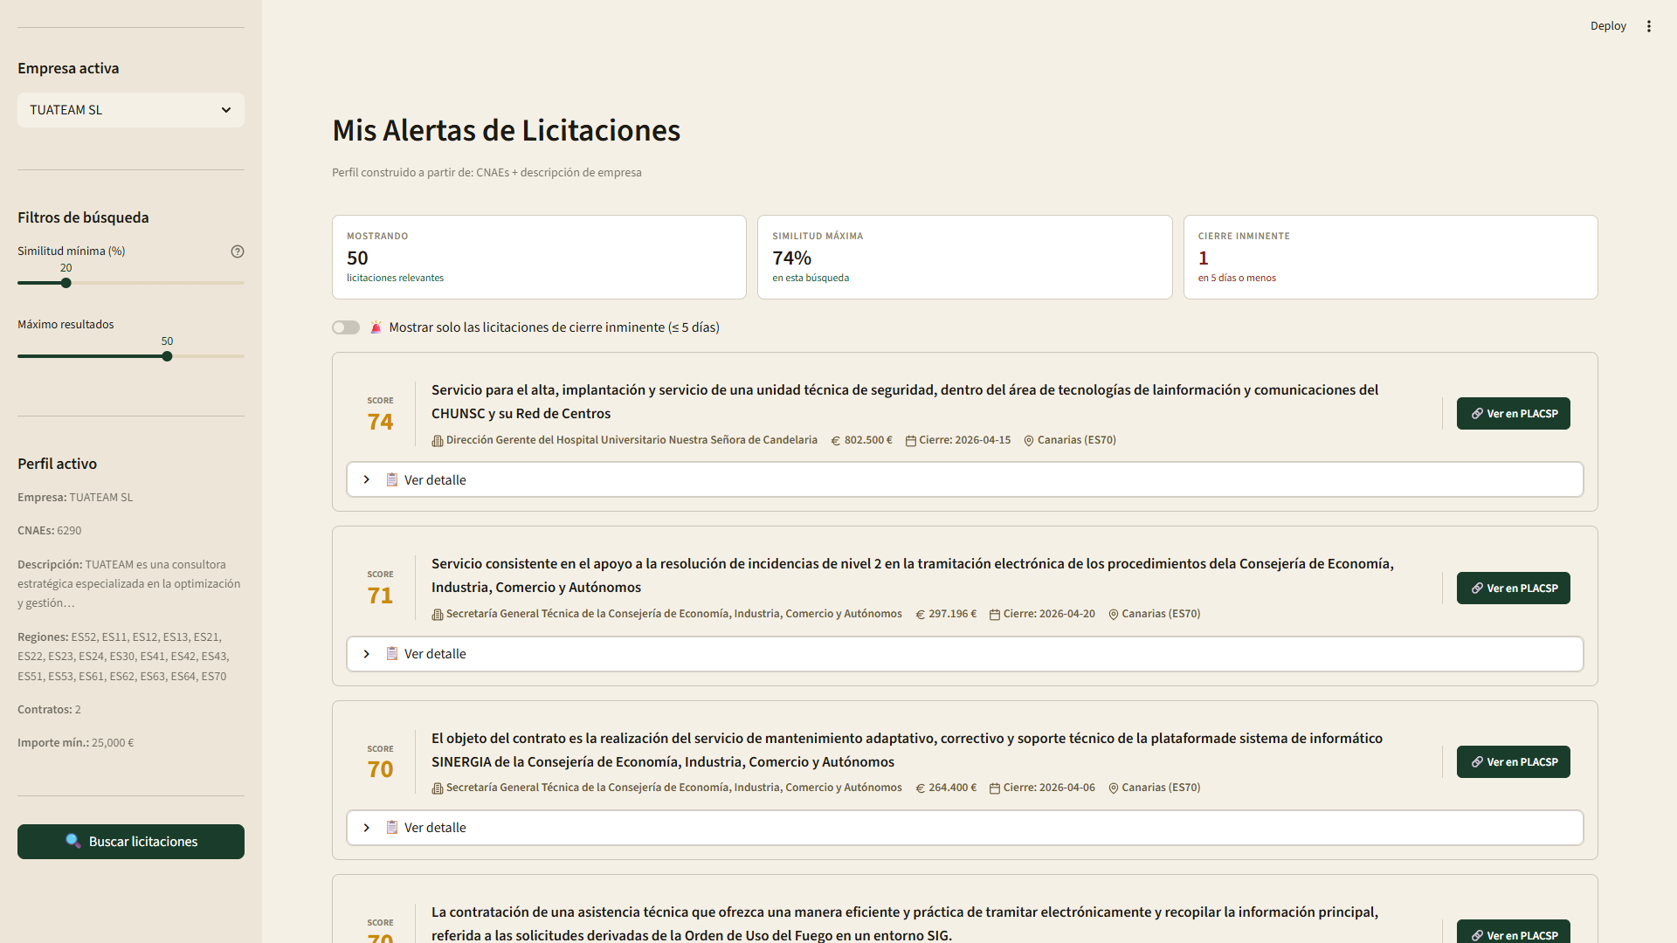Click the location pin in the score 71 tender
Viewport: 1677px width, 943px height.
[1114, 615]
